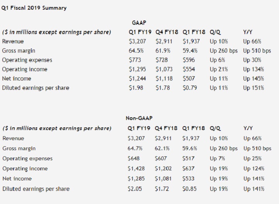Click GAAP diluted EPS "Up 151%" cell
Image resolution: width=279 pixels, height=204 pixels.
tap(253, 88)
